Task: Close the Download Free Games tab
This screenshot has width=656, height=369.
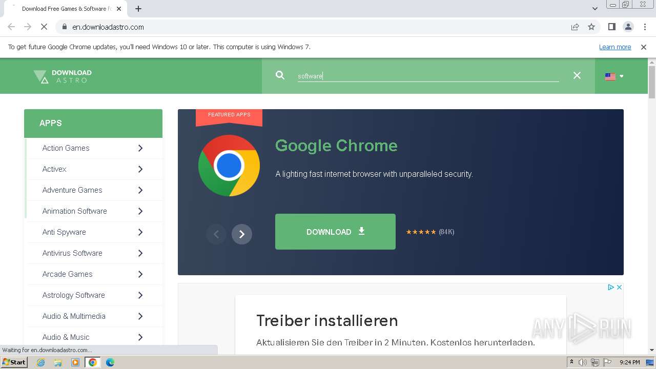Action: coord(119,9)
